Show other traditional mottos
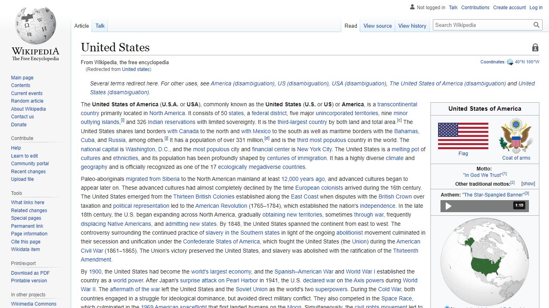Screen dimensions: 549x308 coord(528,184)
